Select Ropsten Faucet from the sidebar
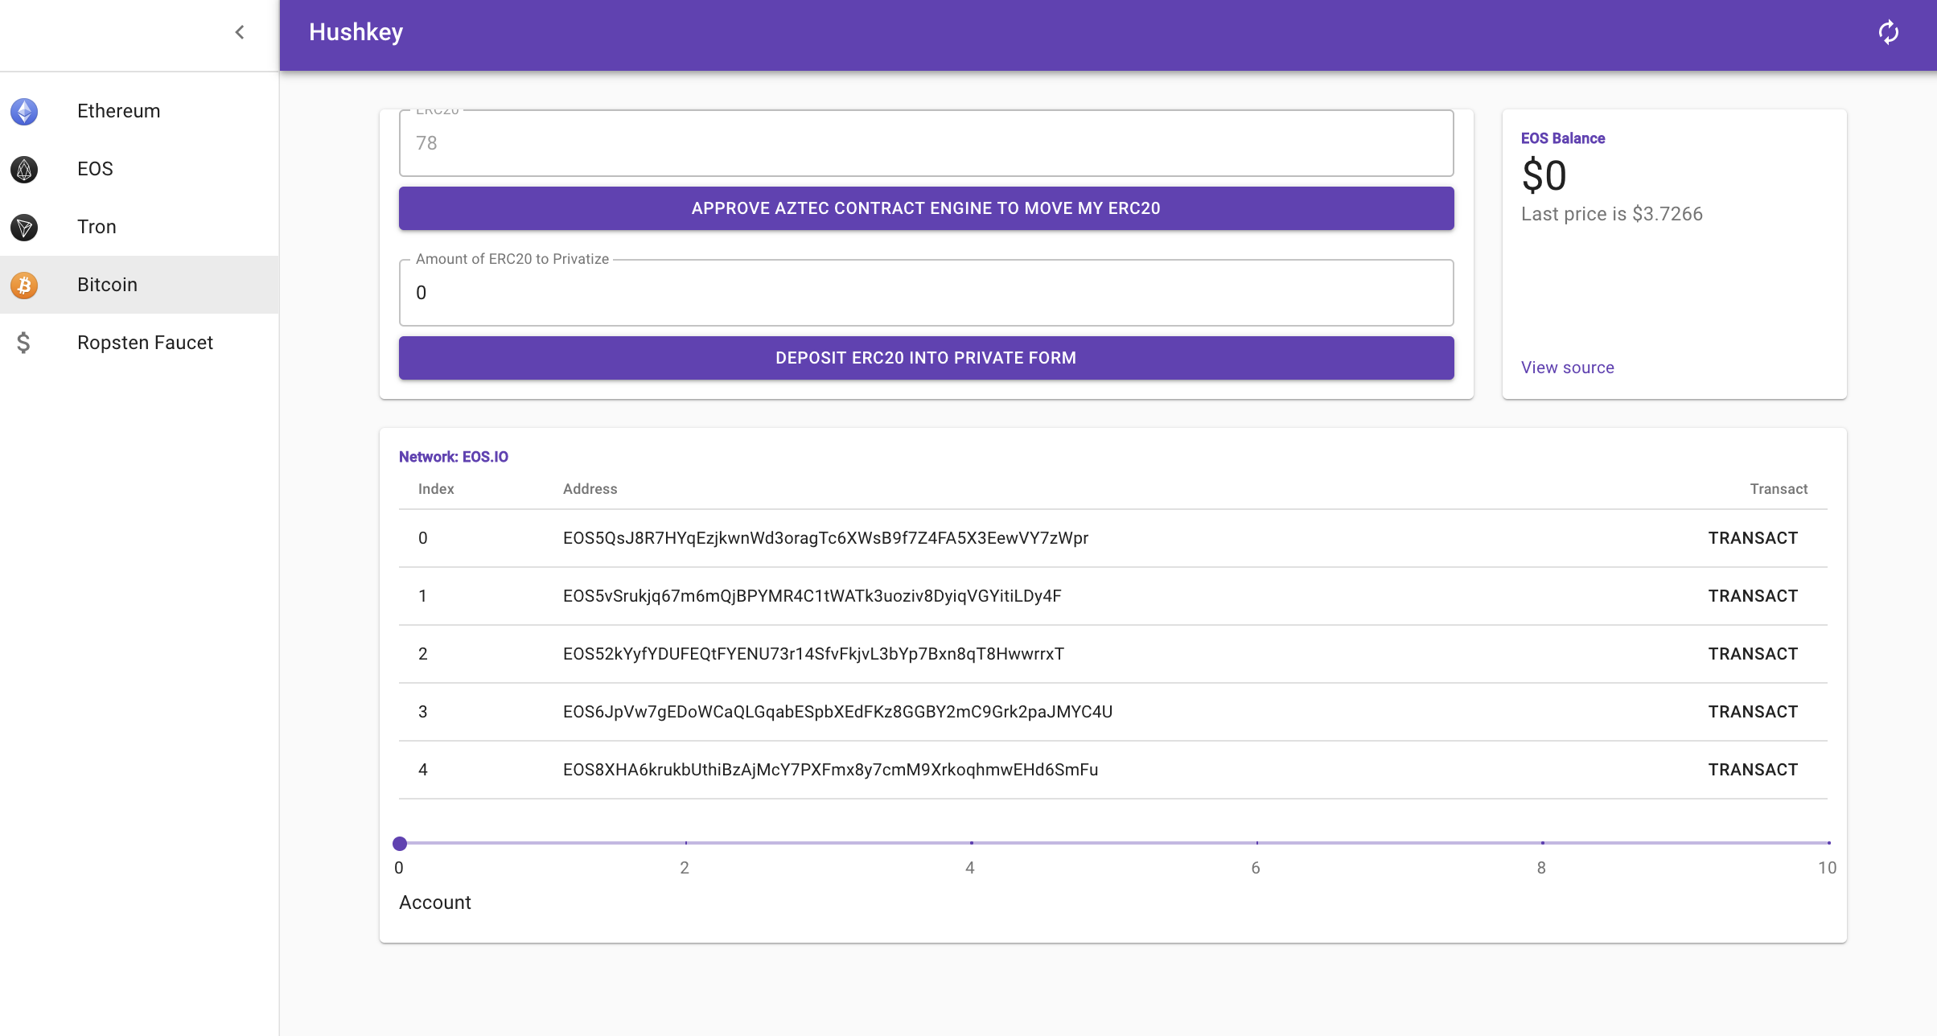Viewport: 1937px width, 1036px height. (145, 343)
